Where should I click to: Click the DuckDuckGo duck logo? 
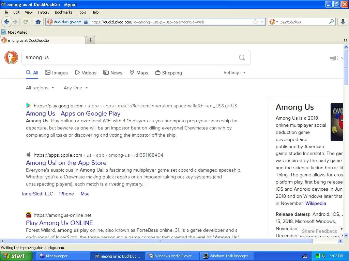[x=11, y=57]
